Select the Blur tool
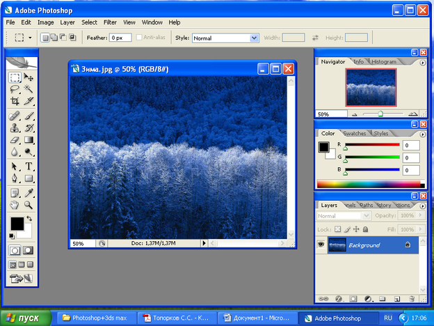434x326 pixels. (15, 152)
